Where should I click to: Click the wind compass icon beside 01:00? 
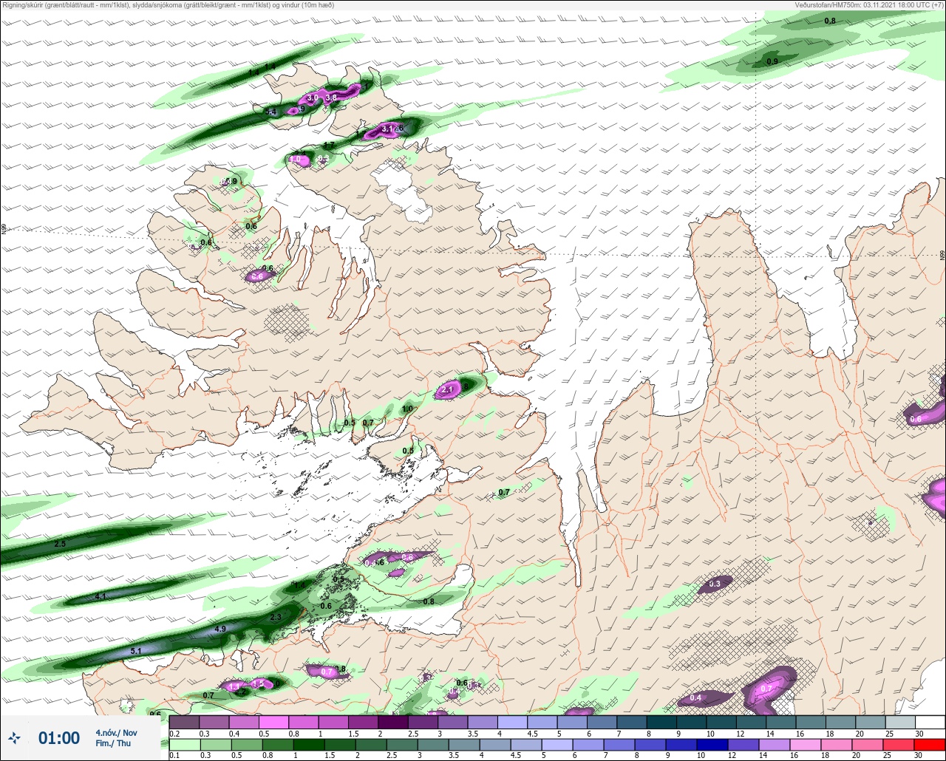coord(14,737)
